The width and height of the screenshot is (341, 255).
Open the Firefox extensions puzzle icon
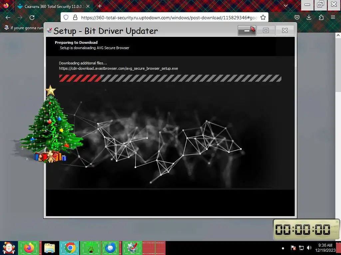click(321, 17)
